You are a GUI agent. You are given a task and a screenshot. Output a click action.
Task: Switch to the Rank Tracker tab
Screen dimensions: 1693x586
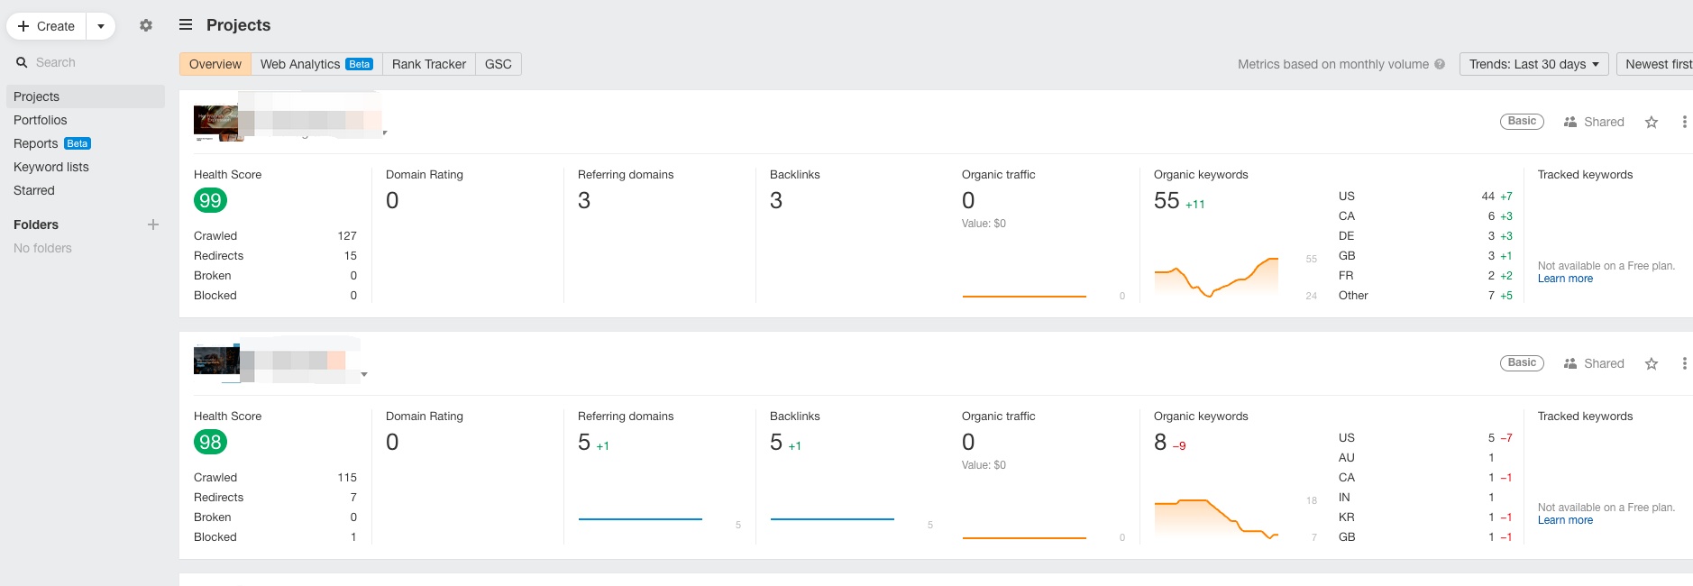pos(428,64)
